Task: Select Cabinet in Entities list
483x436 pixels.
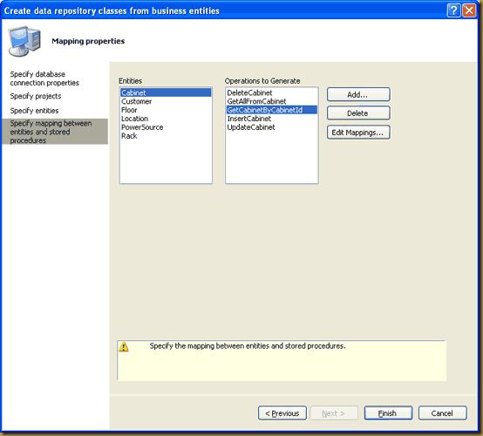Action: click(166, 92)
